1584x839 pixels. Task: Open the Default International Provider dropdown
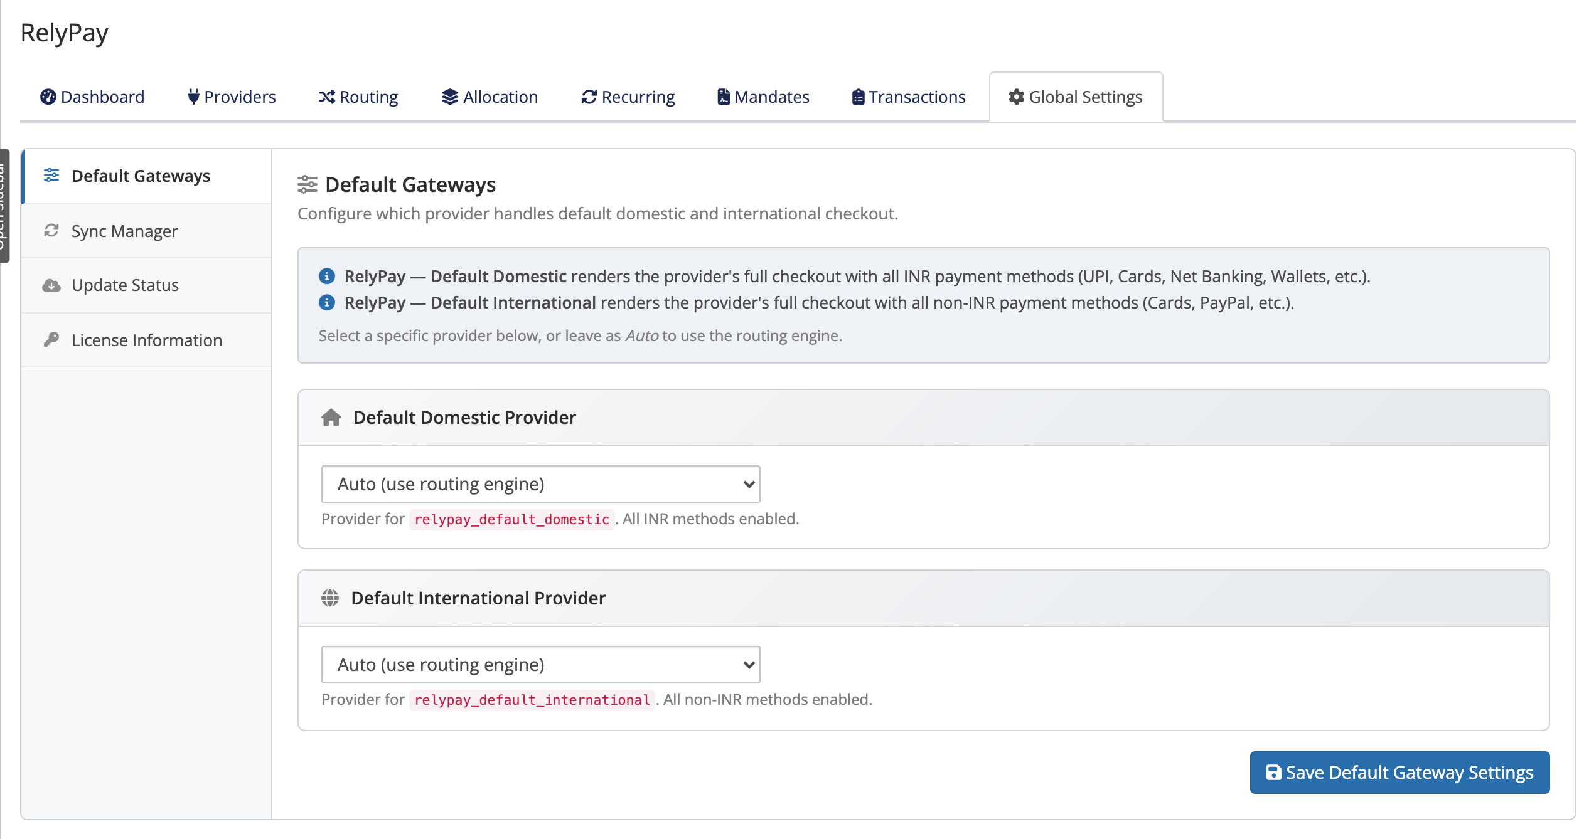(540, 664)
